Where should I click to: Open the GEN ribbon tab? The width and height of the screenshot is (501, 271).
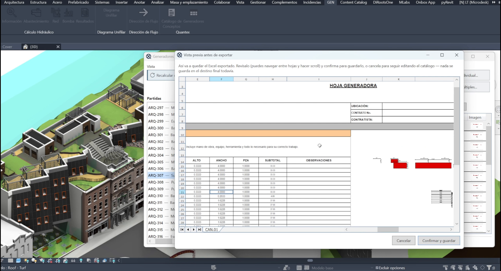click(331, 2)
